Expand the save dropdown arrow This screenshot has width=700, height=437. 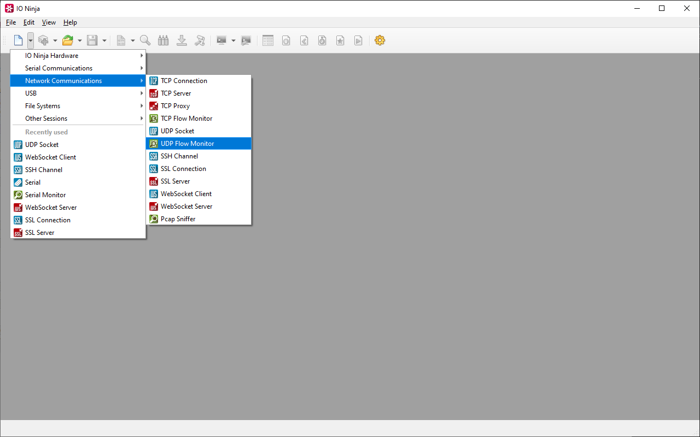104,40
